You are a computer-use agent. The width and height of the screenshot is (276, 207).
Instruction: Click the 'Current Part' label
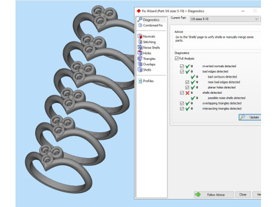click(x=178, y=18)
